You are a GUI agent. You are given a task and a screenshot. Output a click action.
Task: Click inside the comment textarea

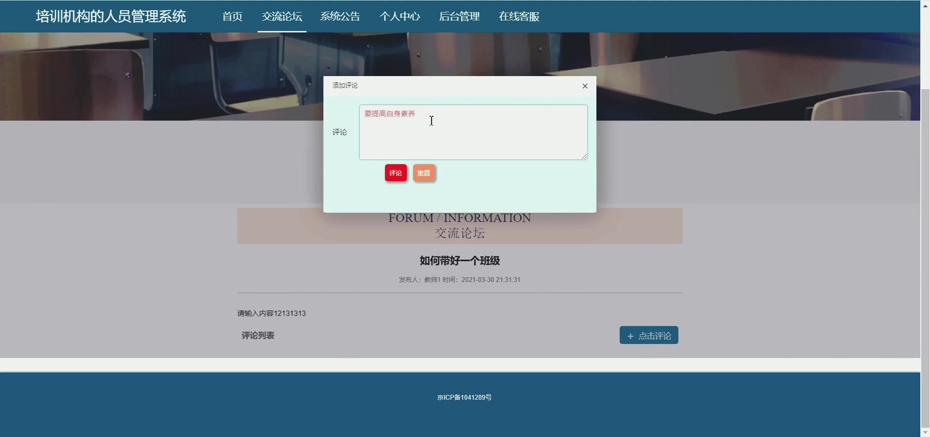473,132
